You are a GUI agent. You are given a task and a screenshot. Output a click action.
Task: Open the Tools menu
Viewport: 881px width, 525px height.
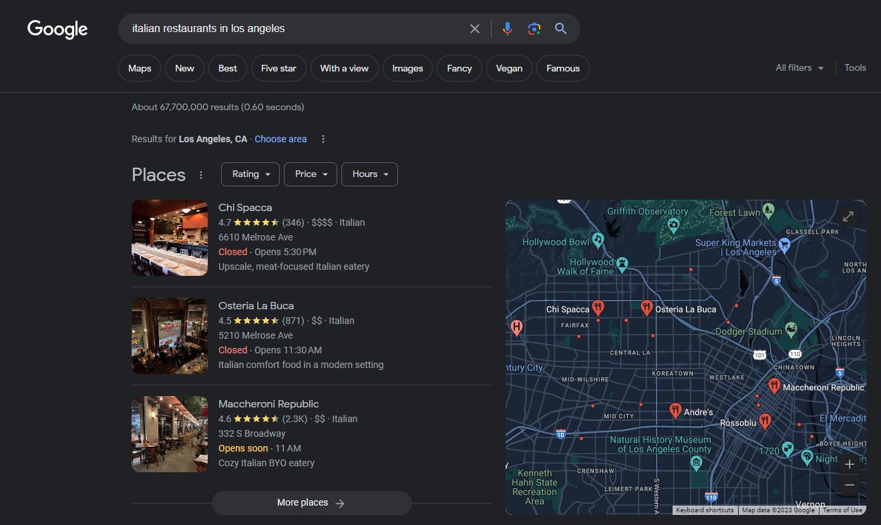(x=855, y=67)
